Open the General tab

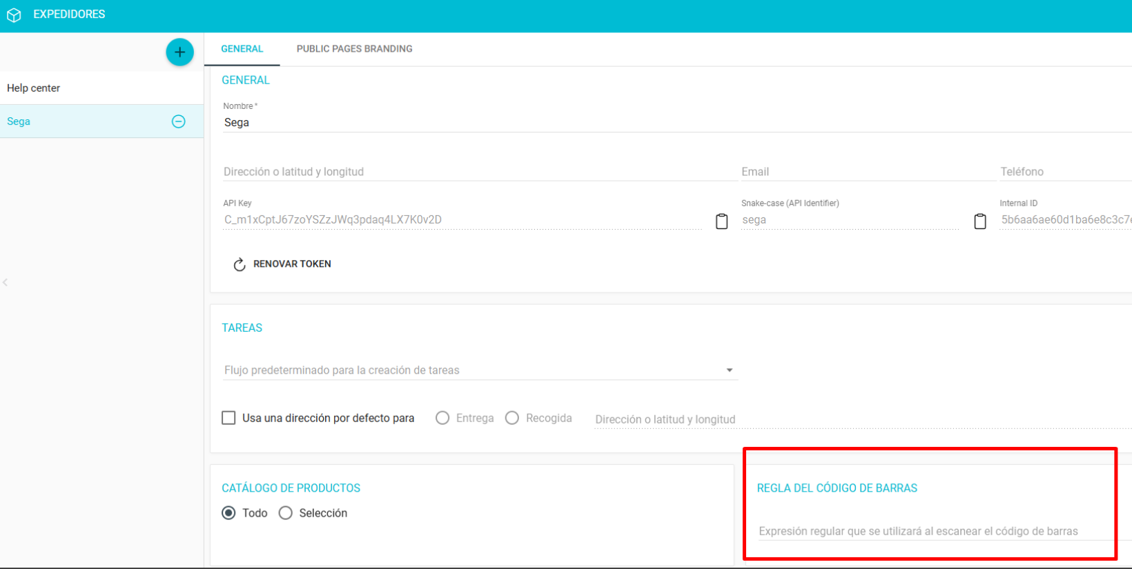pyautogui.click(x=242, y=49)
